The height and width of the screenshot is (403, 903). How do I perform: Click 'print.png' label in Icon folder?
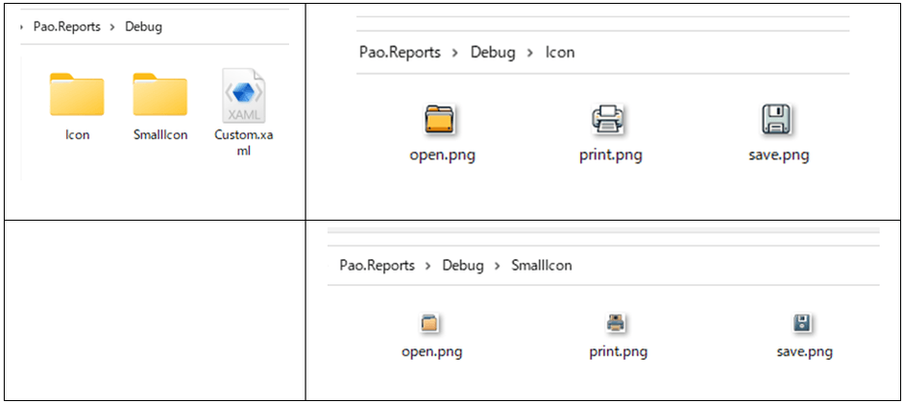point(610,155)
